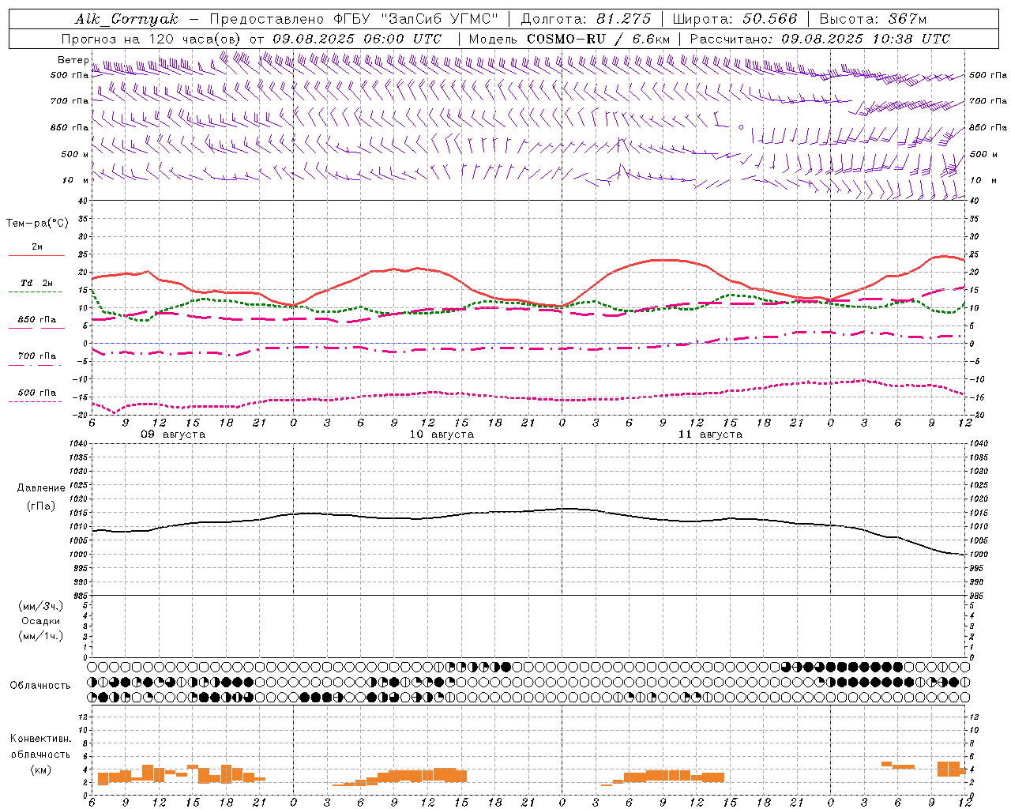Click the 'Осадки' precipitation panel label
The height and width of the screenshot is (809, 1011).
[41, 621]
